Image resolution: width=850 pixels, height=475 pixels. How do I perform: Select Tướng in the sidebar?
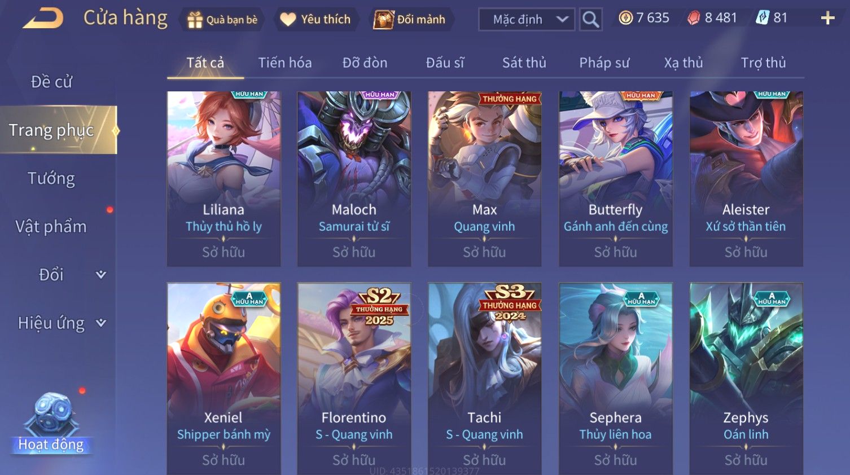(51, 178)
